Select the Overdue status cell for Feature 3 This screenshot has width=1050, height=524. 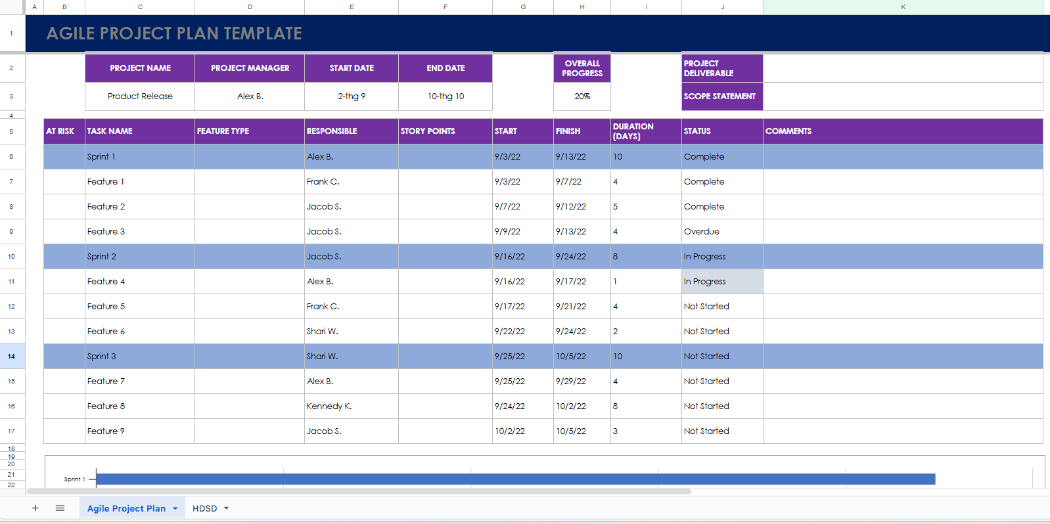(x=721, y=232)
